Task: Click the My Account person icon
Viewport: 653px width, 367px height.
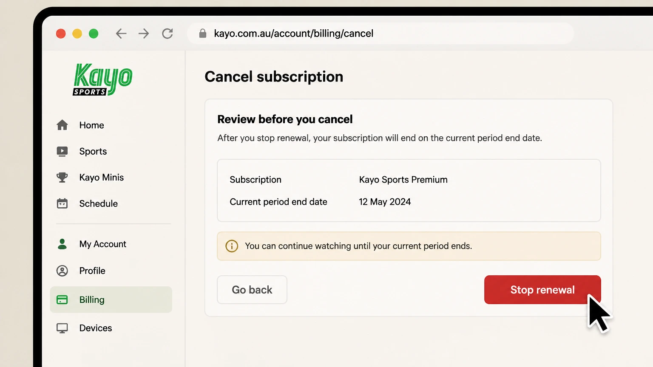Action: click(x=62, y=244)
